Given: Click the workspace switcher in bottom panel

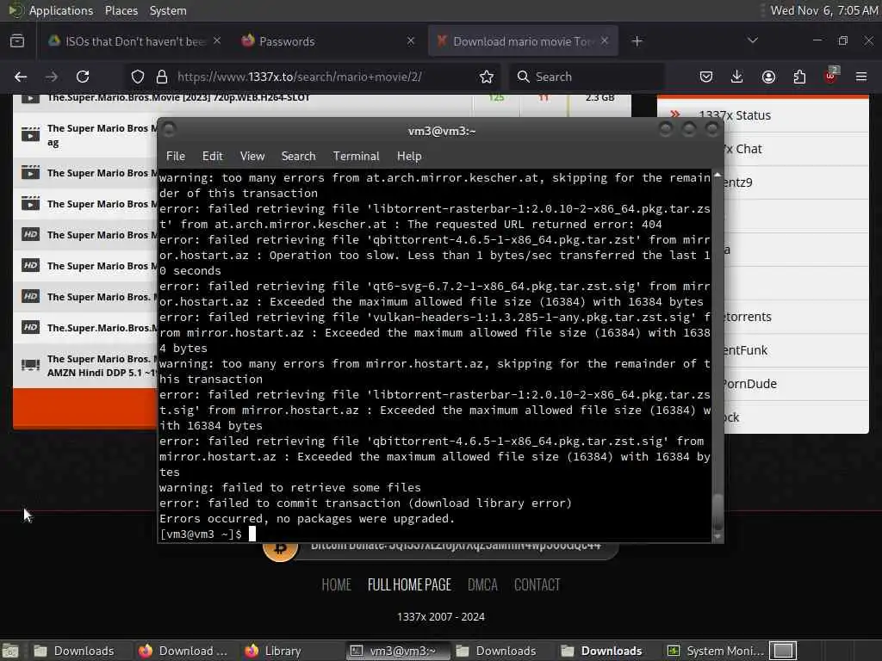Looking at the screenshot, I should tap(783, 651).
